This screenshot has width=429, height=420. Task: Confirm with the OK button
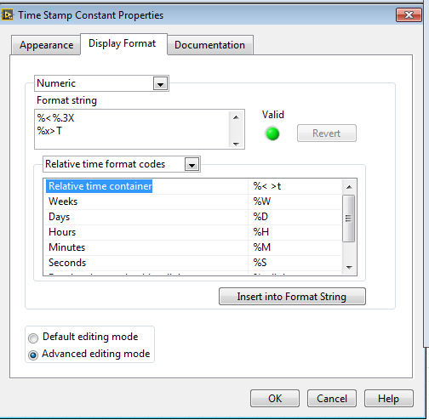pos(275,399)
